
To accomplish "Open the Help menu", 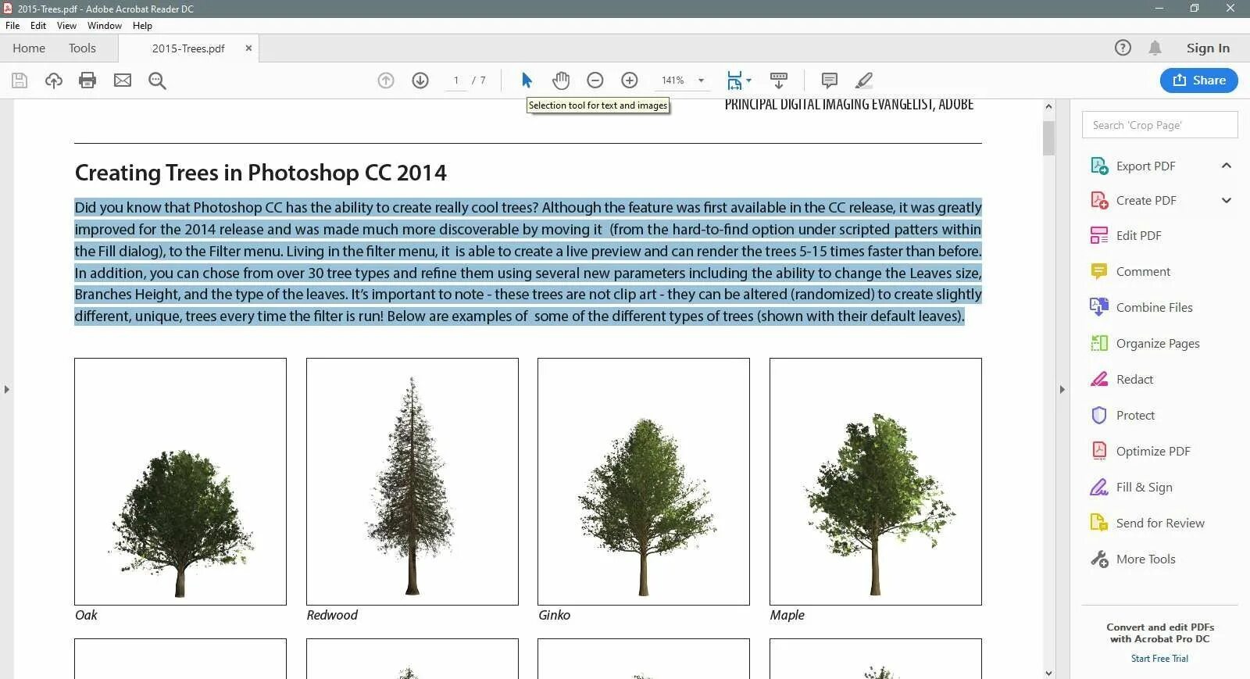I will (142, 26).
